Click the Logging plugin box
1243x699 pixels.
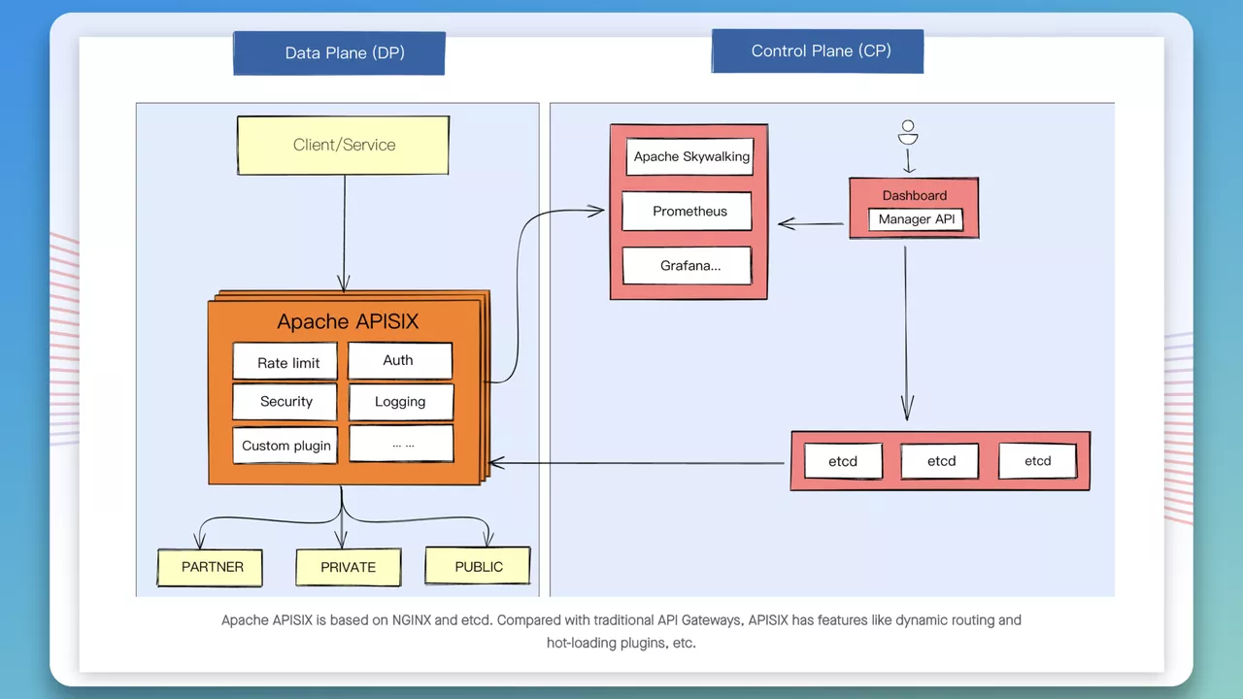(401, 402)
